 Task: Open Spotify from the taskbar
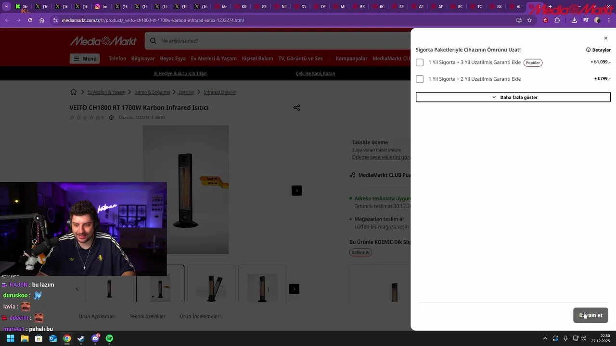tap(109, 338)
